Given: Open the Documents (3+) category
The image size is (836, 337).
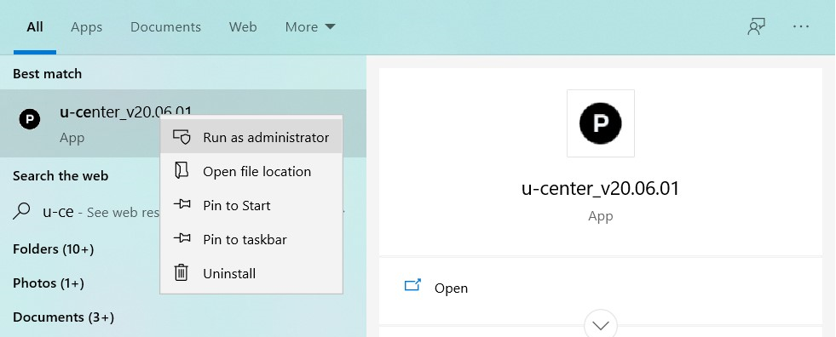Looking at the screenshot, I should 63,317.
